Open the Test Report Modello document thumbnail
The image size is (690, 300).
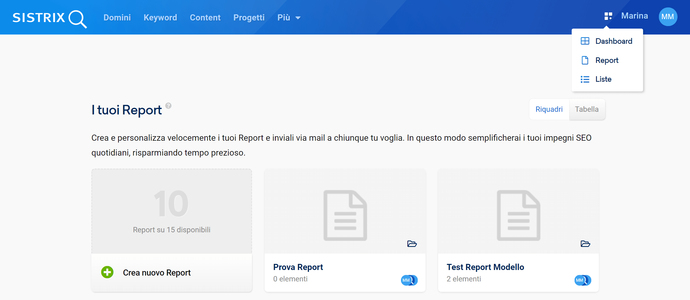point(518,215)
